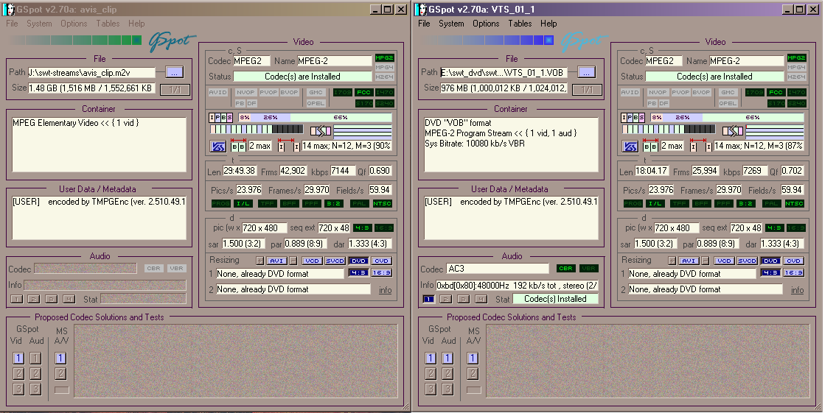Click AVID indicator in avis_clip window
Screen dimensions: 836x413
coord(218,93)
